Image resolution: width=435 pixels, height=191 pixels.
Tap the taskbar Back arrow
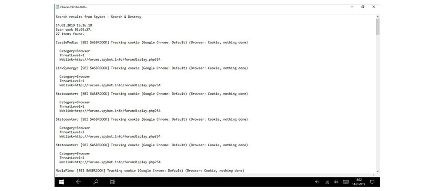(78, 182)
